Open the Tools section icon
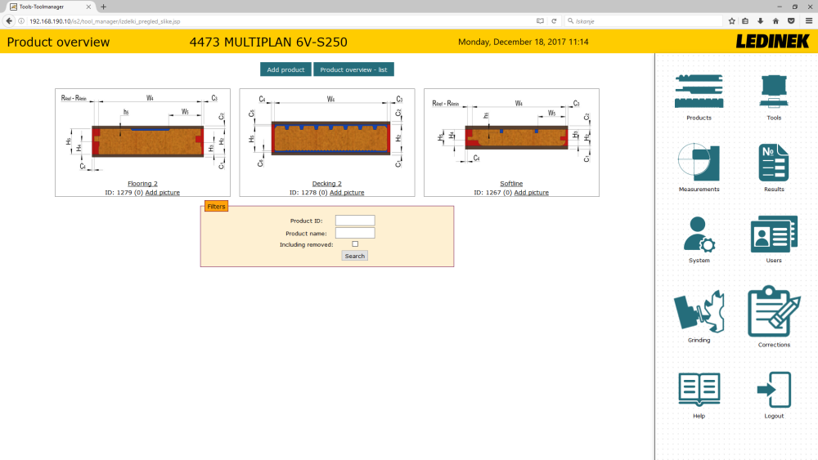 (774, 92)
